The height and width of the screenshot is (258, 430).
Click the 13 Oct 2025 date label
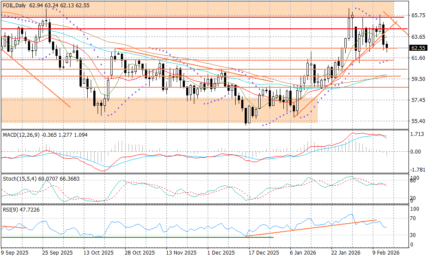(98, 253)
